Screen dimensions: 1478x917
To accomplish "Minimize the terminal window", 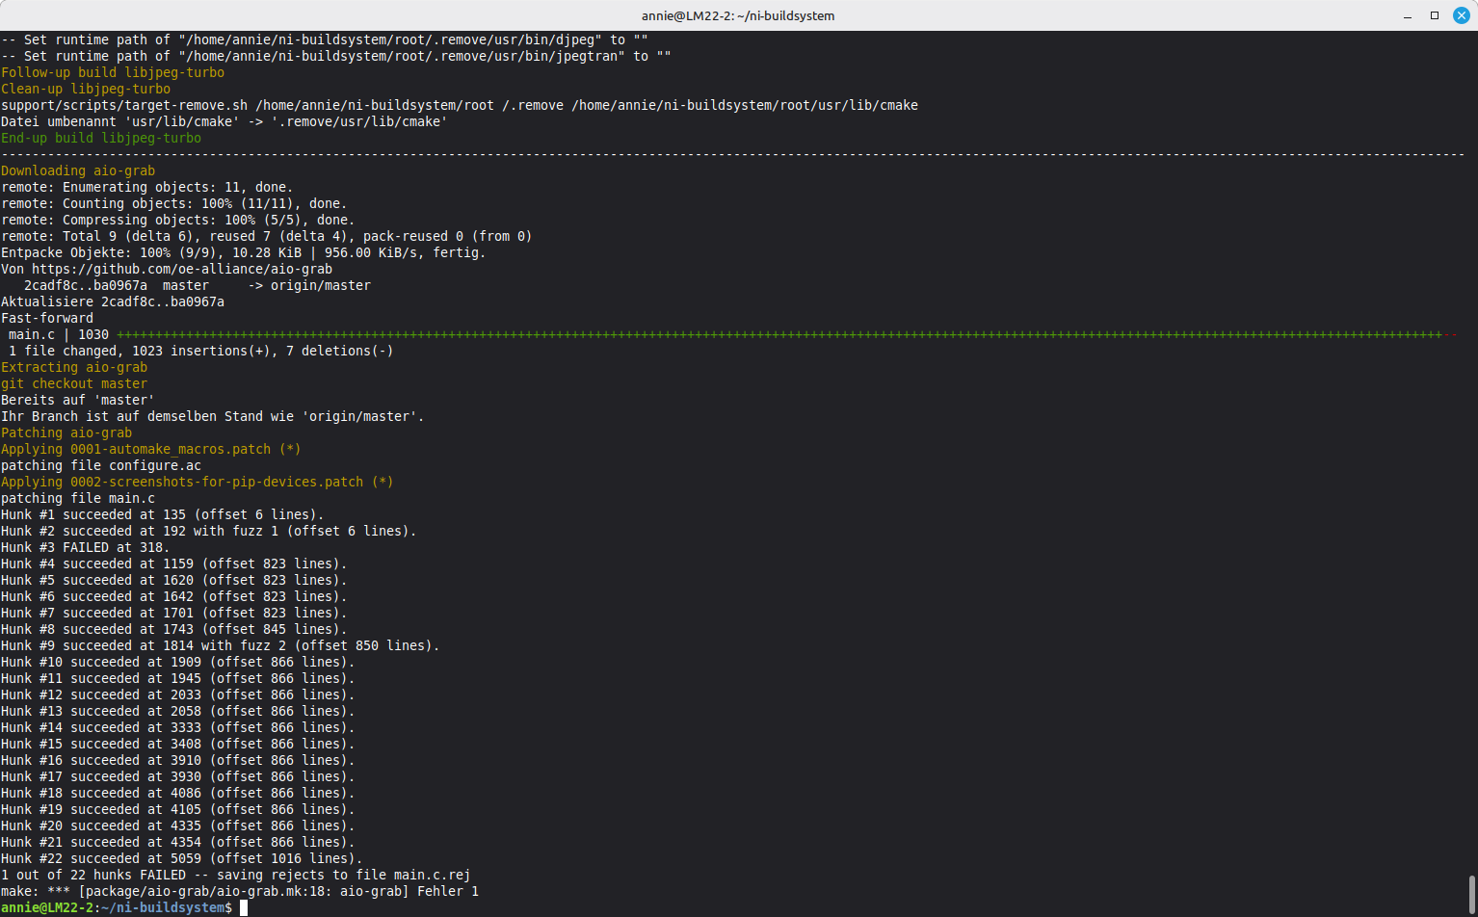I will (x=1408, y=15).
